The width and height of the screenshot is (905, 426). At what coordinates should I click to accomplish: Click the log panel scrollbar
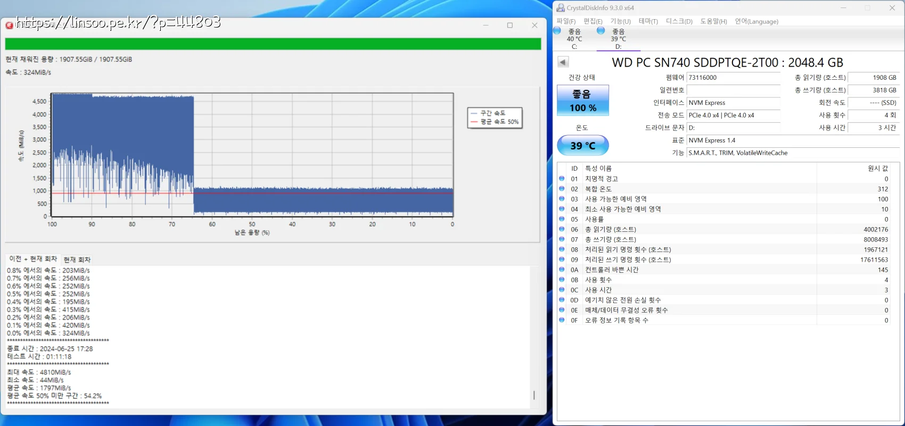point(534,395)
